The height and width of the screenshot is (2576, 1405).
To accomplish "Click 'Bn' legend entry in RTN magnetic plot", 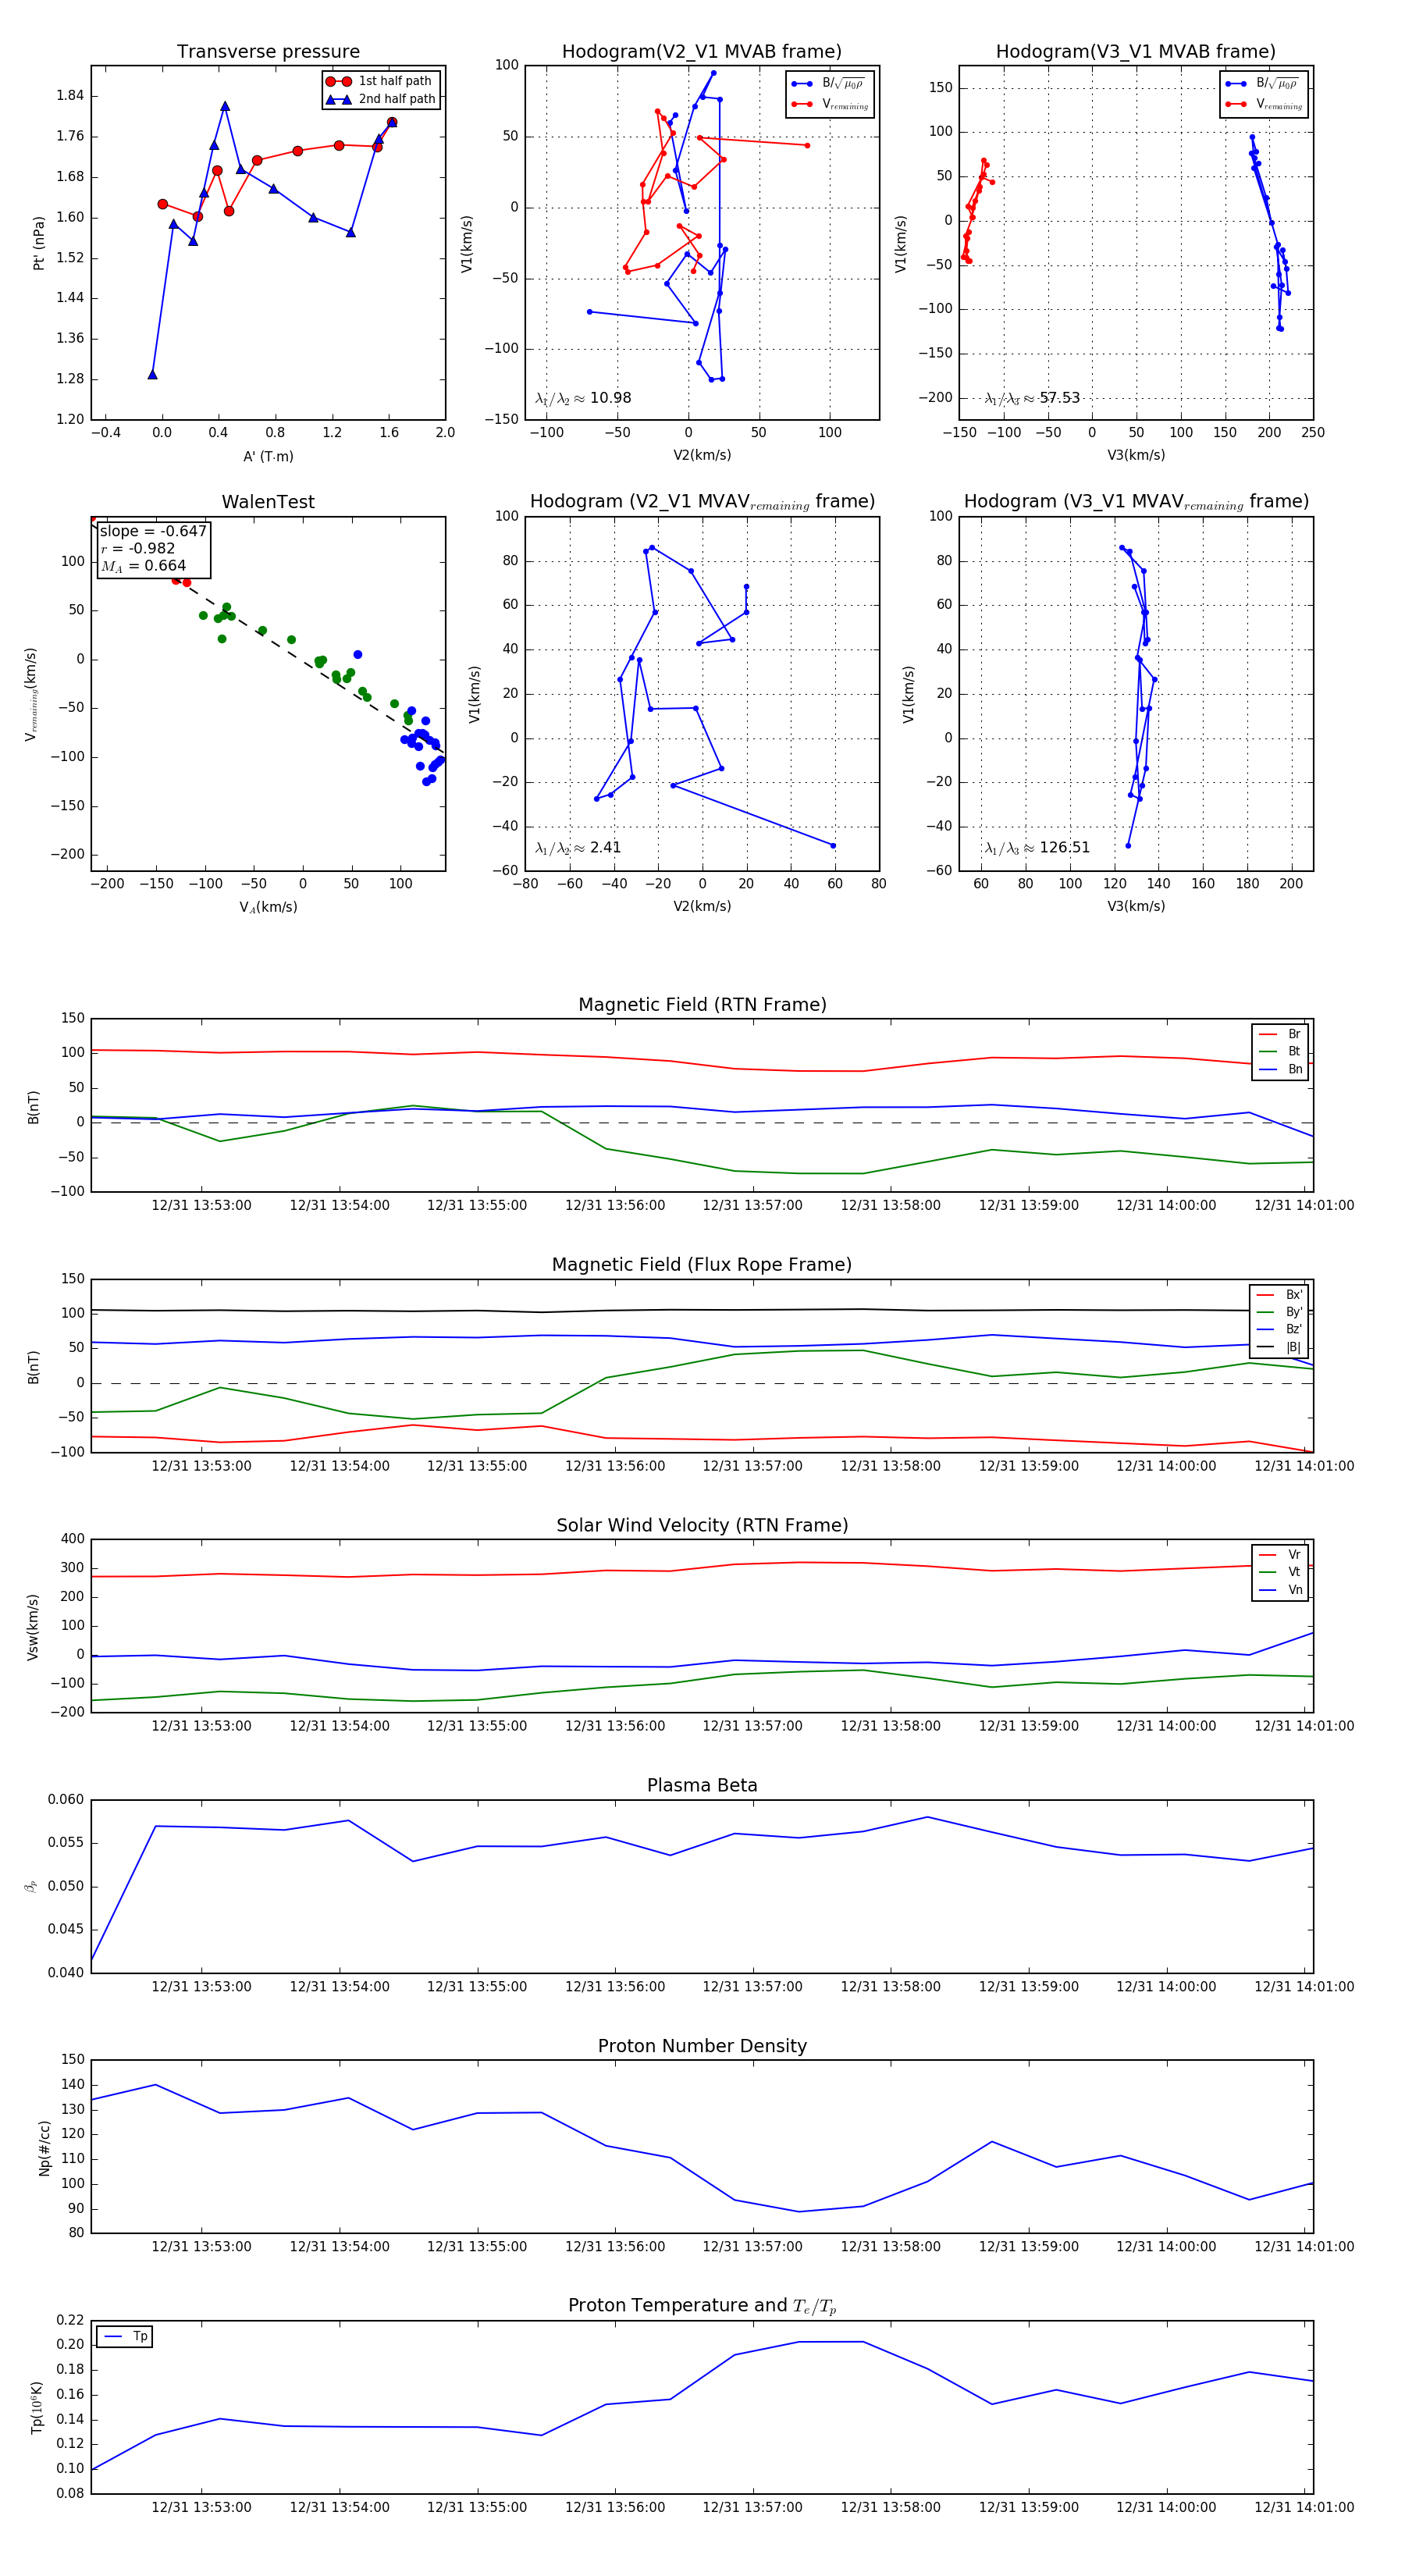I will pos(1281,1069).
